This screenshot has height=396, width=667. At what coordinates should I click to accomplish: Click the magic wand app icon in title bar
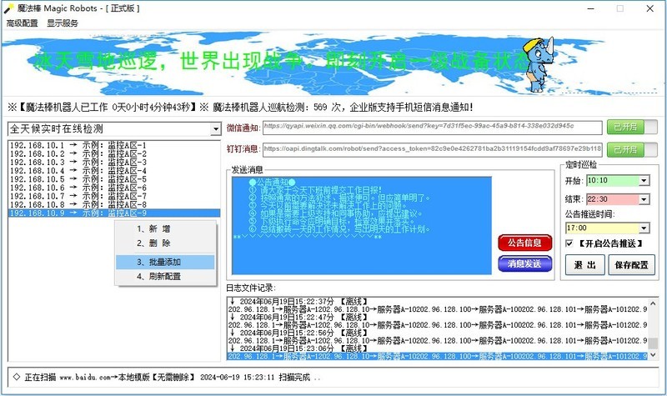pyautogui.click(x=8, y=8)
